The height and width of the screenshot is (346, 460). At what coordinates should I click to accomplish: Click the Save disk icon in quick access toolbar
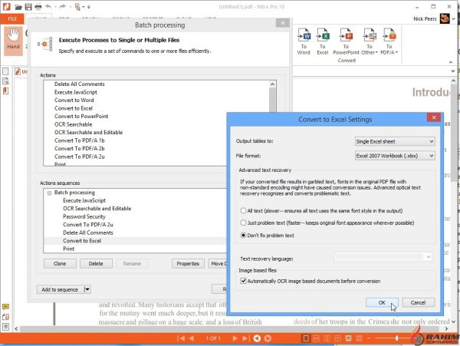pos(28,7)
